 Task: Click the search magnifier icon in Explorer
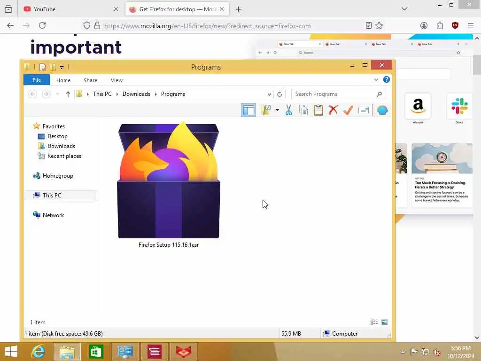click(380, 94)
